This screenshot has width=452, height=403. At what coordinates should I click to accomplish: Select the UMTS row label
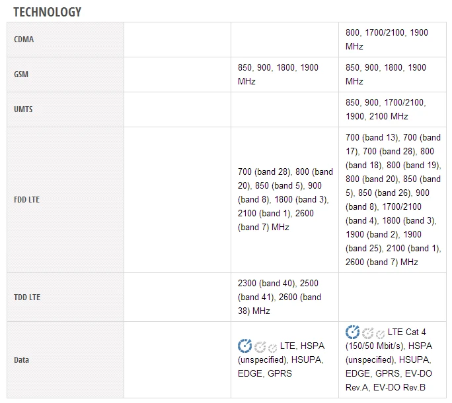(x=23, y=109)
